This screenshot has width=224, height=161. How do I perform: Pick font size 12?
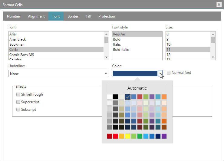pos(188,55)
